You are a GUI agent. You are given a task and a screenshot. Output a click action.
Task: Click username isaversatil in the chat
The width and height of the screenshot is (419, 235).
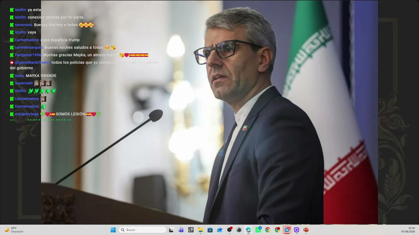click(24, 83)
